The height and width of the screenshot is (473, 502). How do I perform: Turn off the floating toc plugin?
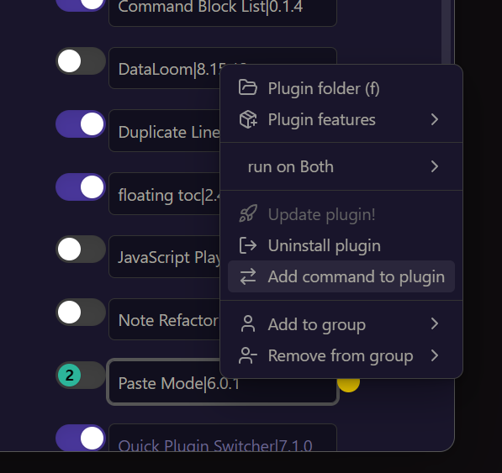click(x=81, y=187)
